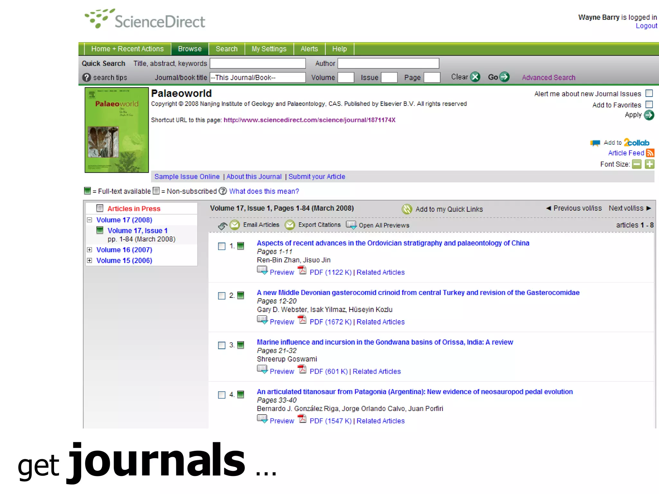659x494 pixels.
Task: Select checkbox for article 2
Action: [222, 296]
